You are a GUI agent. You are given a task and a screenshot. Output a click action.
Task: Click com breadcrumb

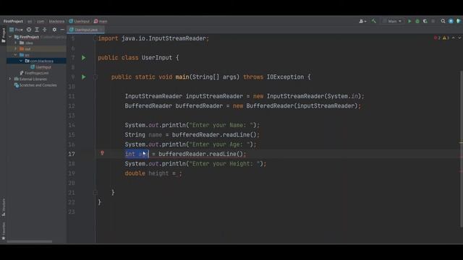[x=41, y=21]
